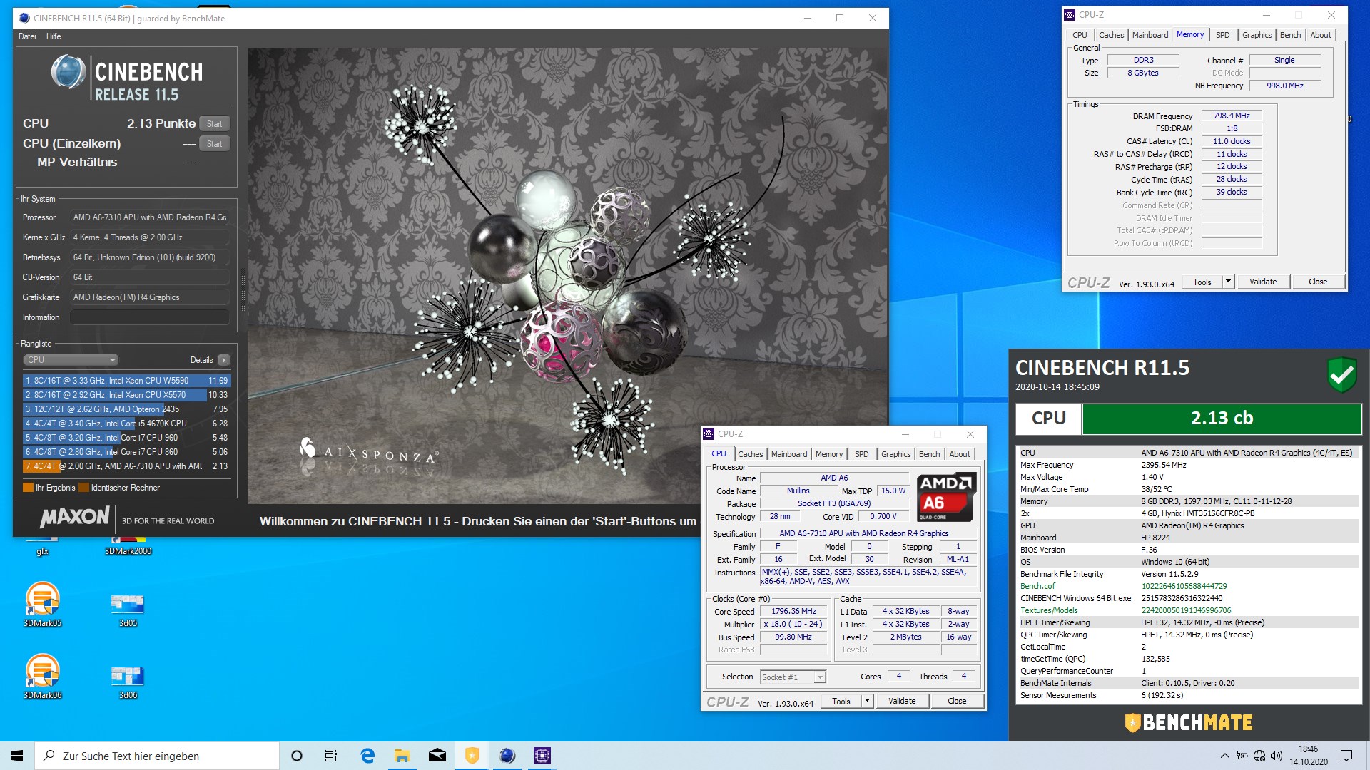
Task: Open the Mail app on the taskbar
Action: (437, 756)
